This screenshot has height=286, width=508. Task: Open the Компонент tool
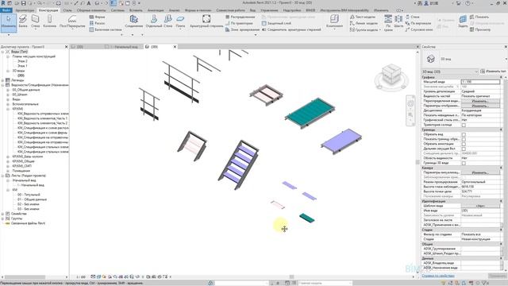[334, 21]
